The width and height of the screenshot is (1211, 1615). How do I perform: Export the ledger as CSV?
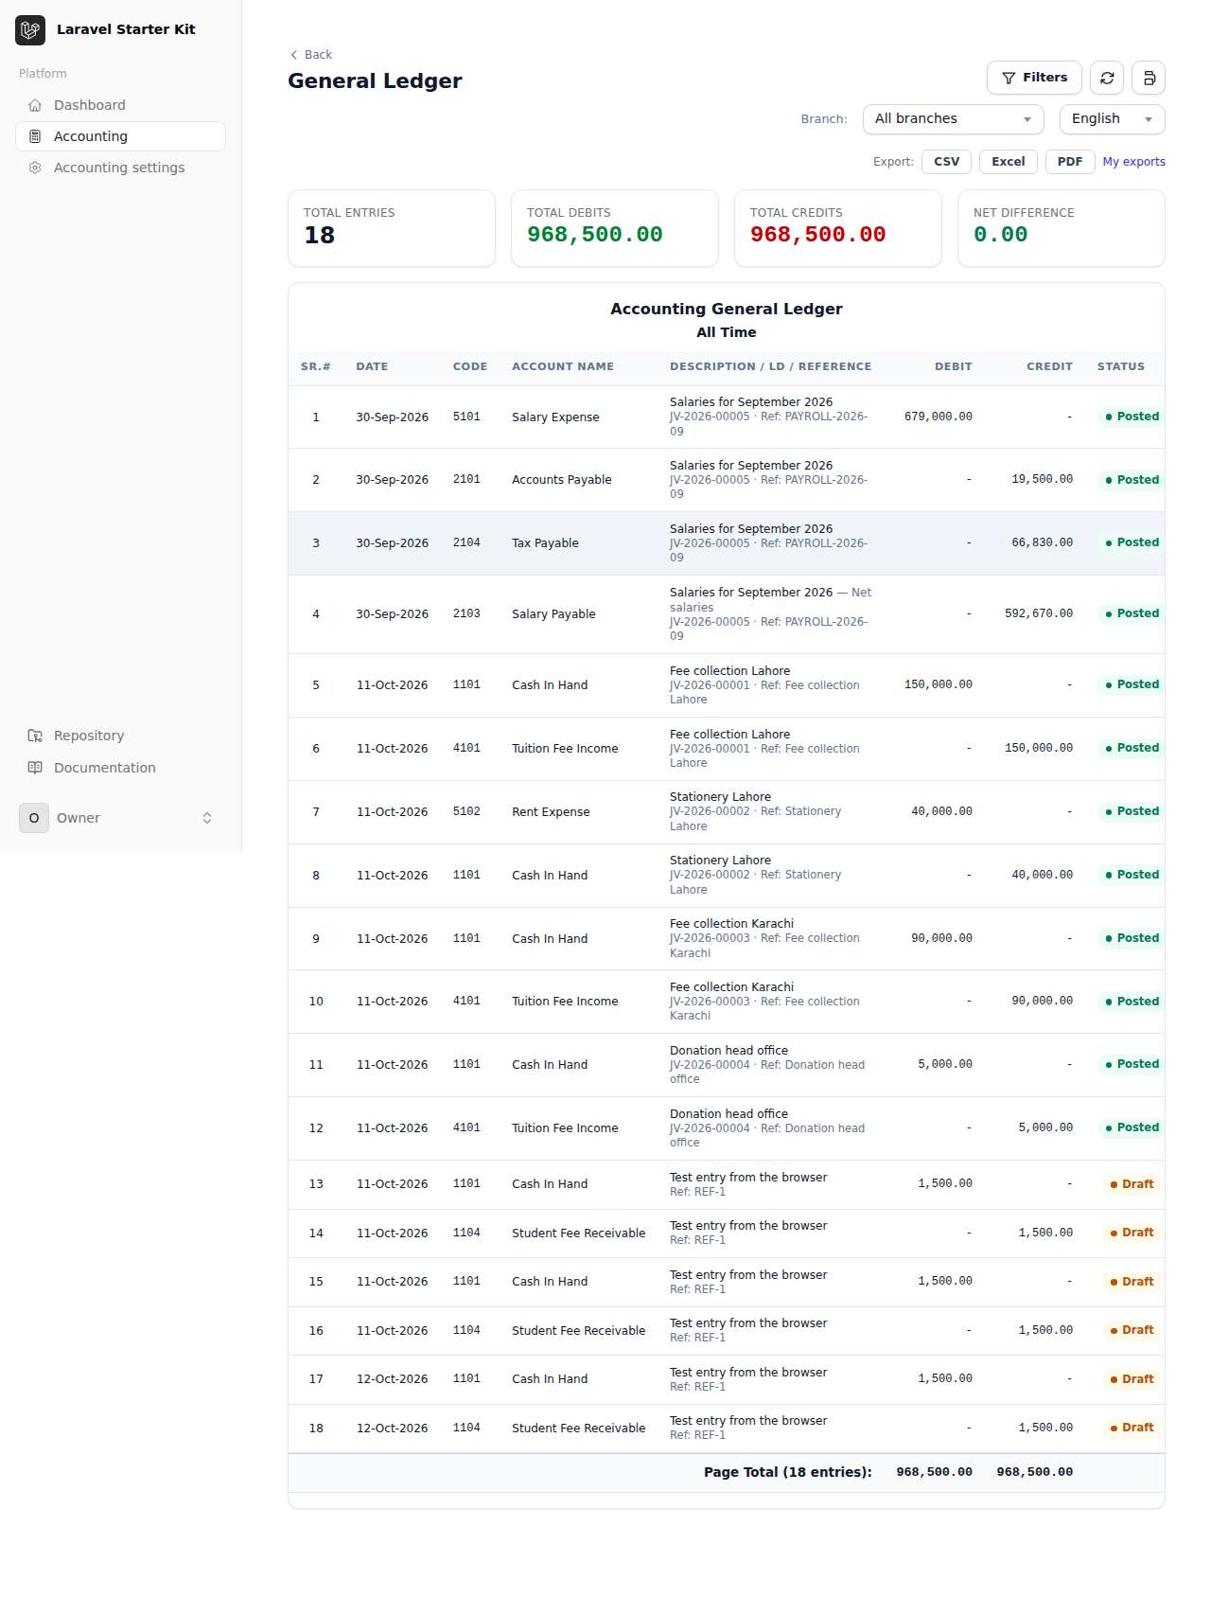point(946,162)
